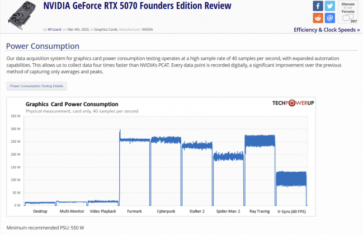The image size is (363, 235).
Task: Open the Graphics Cards category link
Action: click(106, 30)
